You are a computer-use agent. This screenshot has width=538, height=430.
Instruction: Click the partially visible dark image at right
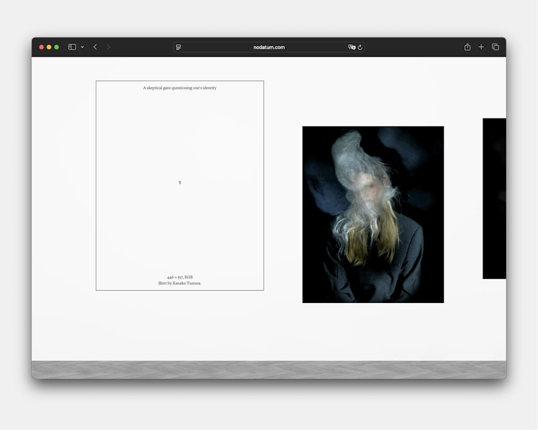pyautogui.click(x=494, y=198)
